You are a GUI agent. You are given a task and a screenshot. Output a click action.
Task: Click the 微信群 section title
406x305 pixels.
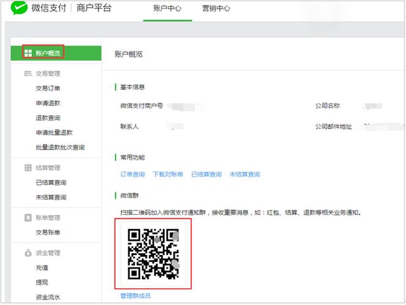coord(130,195)
